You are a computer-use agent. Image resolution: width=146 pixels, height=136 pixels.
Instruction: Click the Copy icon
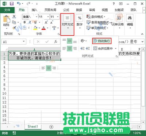click(x=14, y=22)
